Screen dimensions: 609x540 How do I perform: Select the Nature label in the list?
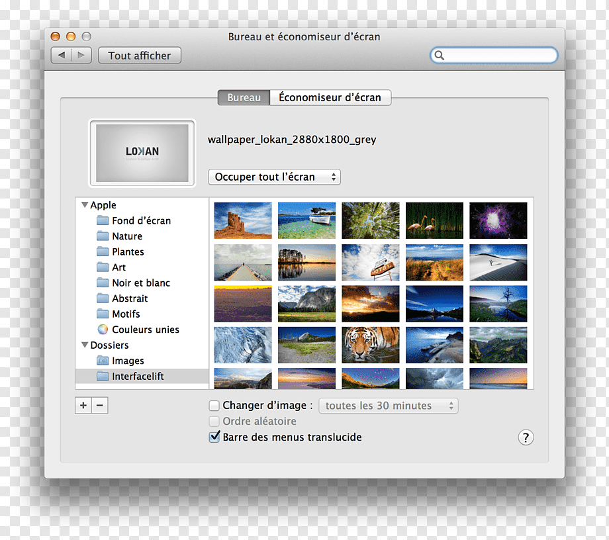pos(127,236)
